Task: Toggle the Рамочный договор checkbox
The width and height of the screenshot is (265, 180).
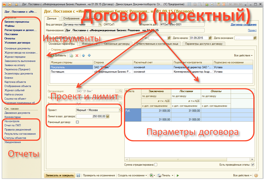Action: pos(77,122)
